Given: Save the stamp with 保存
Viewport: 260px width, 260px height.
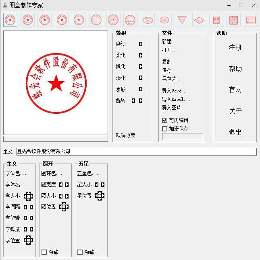Looking at the screenshot, I should tap(166, 70).
